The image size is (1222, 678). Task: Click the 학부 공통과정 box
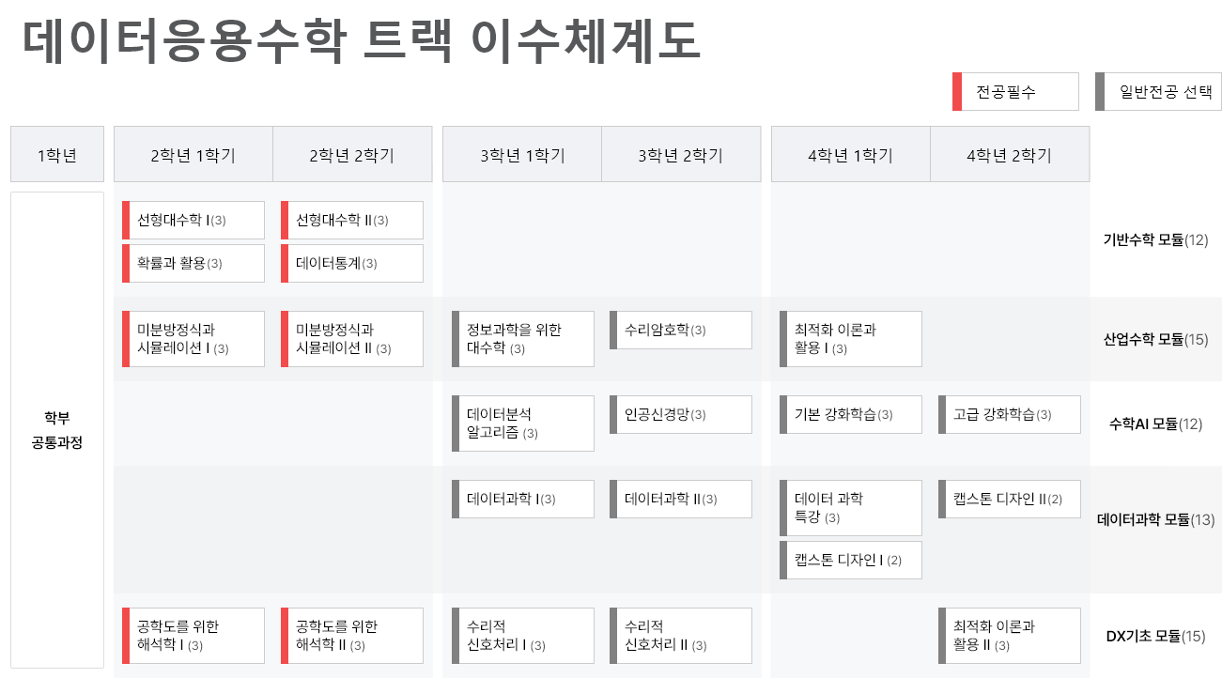(x=57, y=430)
